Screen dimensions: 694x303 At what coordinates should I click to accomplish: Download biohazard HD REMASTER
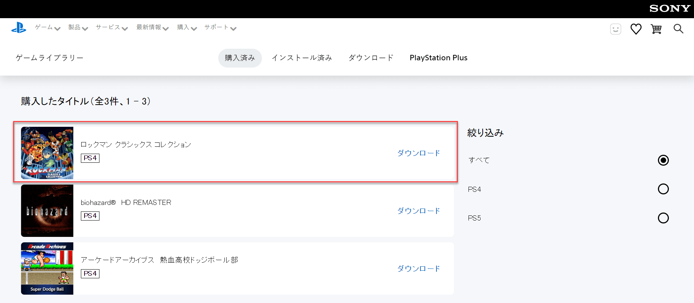tap(419, 211)
